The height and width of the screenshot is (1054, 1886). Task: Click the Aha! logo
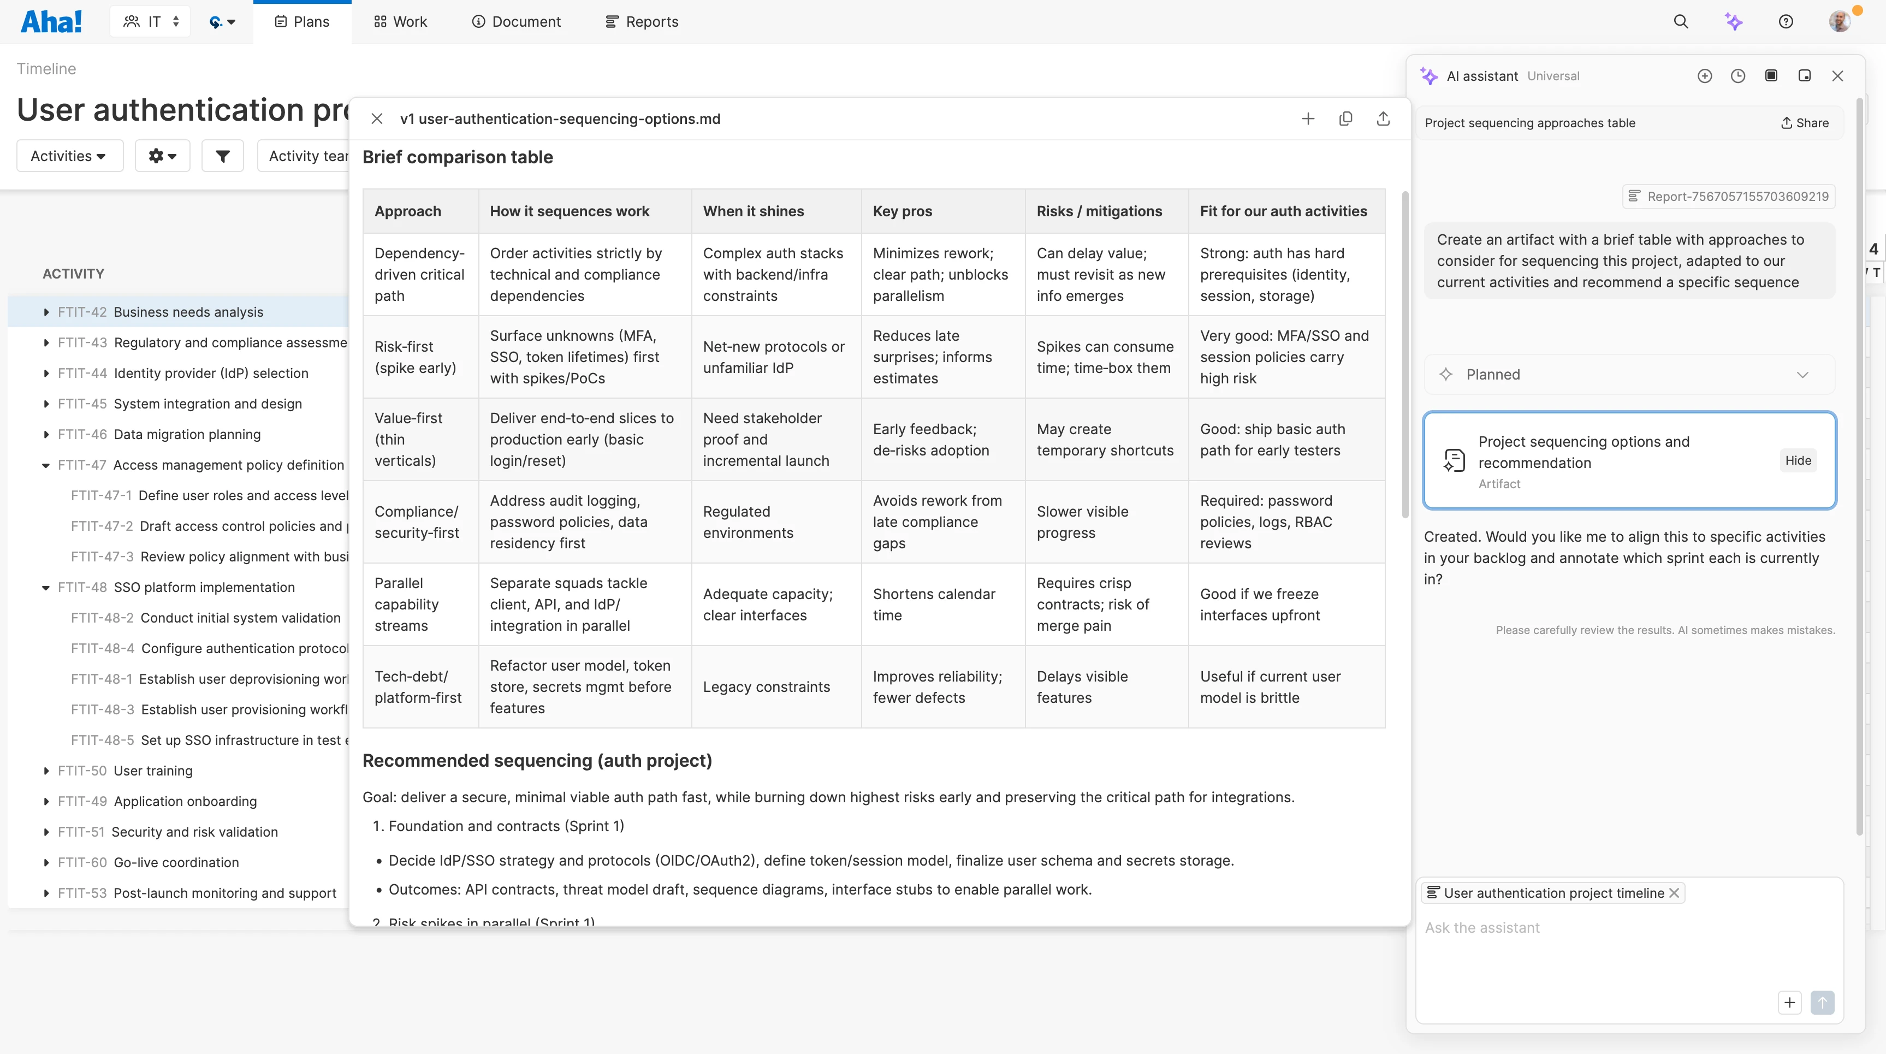pyautogui.click(x=51, y=21)
